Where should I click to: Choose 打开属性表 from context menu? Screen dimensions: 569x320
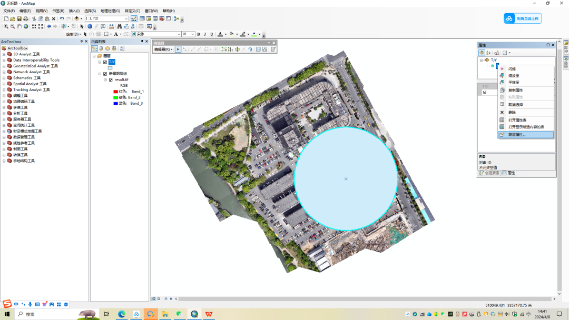click(x=526, y=120)
